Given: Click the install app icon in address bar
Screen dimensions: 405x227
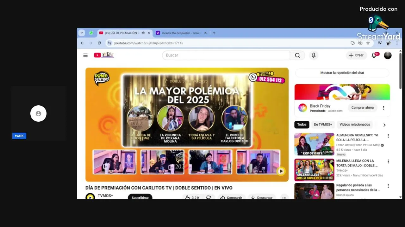Looking at the screenshot, I should (352, 43).
